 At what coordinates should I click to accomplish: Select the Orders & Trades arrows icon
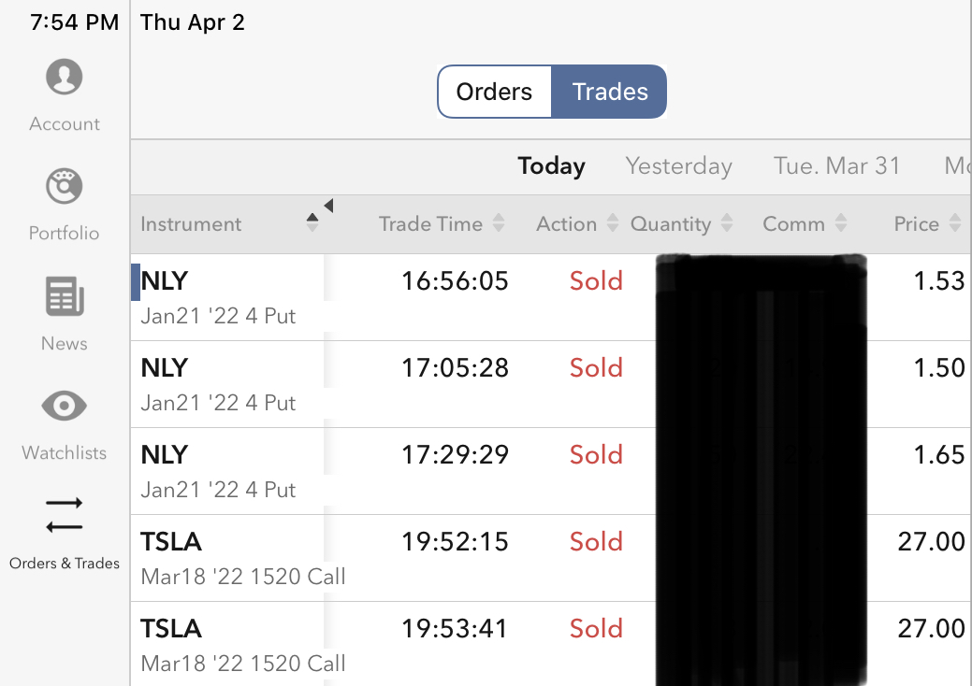65,515
